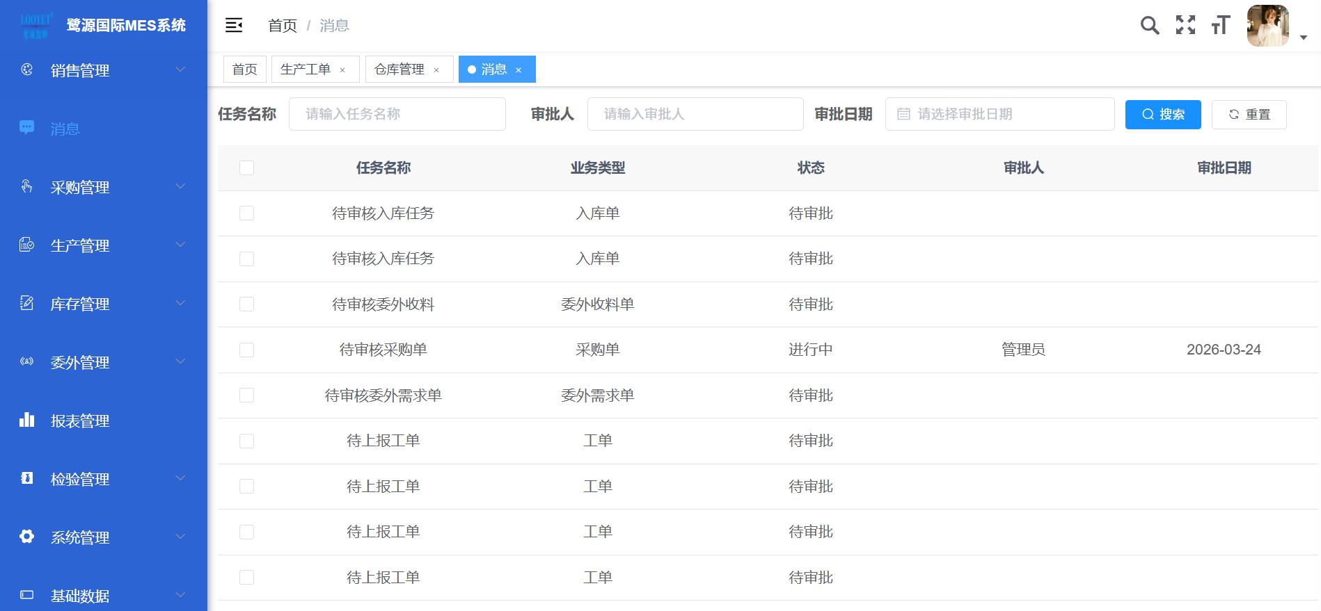Switch to the 首页 tab
This screenshot has width=1321, height=611.
pos(244,70)
